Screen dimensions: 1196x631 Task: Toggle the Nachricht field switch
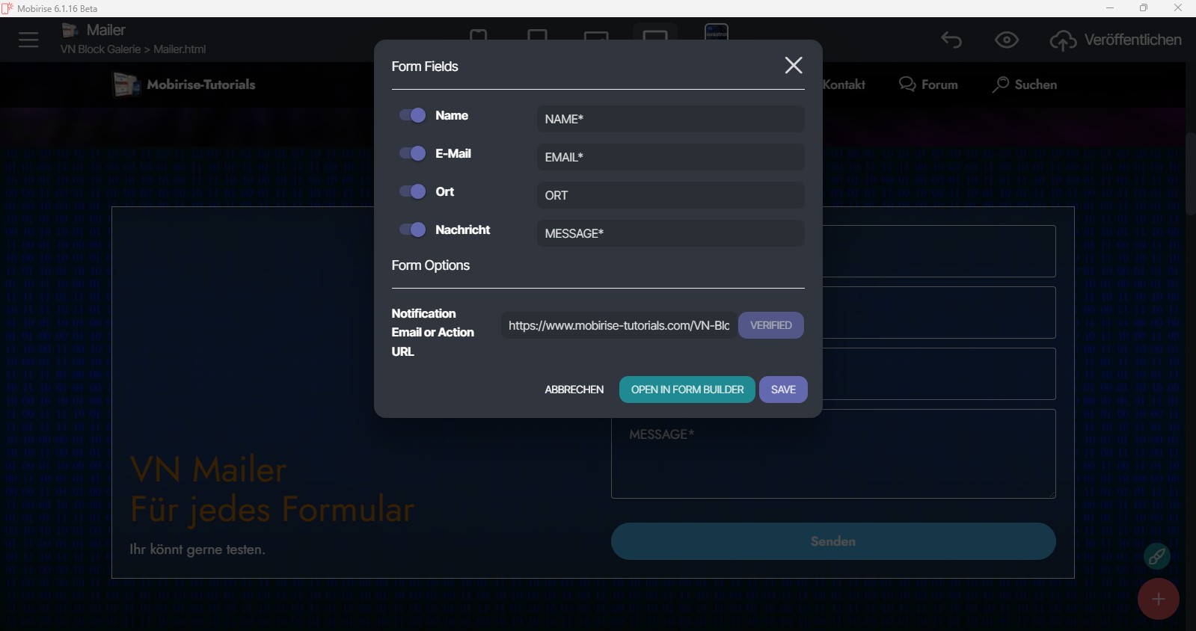tap(412, 230)
